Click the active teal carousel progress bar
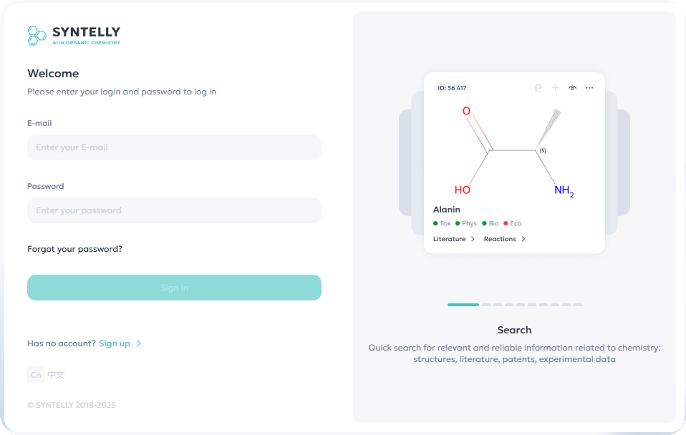 tap(463, 305)
